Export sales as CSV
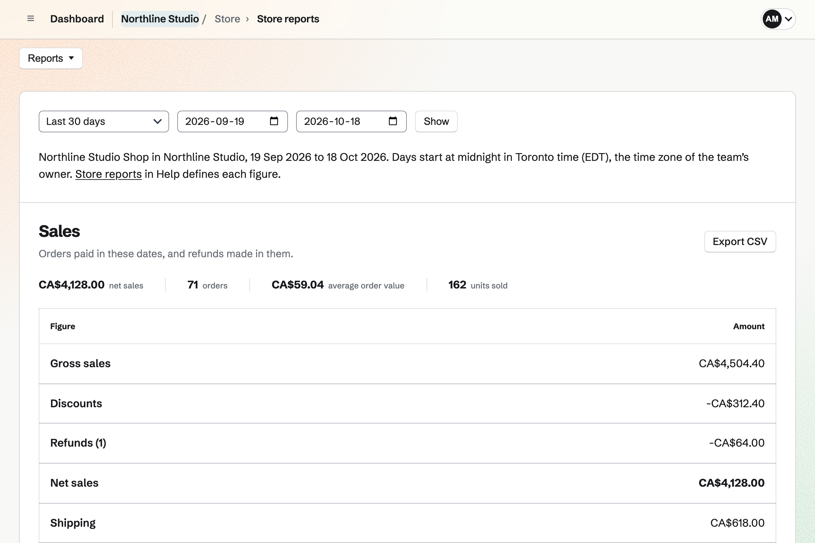Viewport: 815px width, 543px height. click(x=740, y=241)
